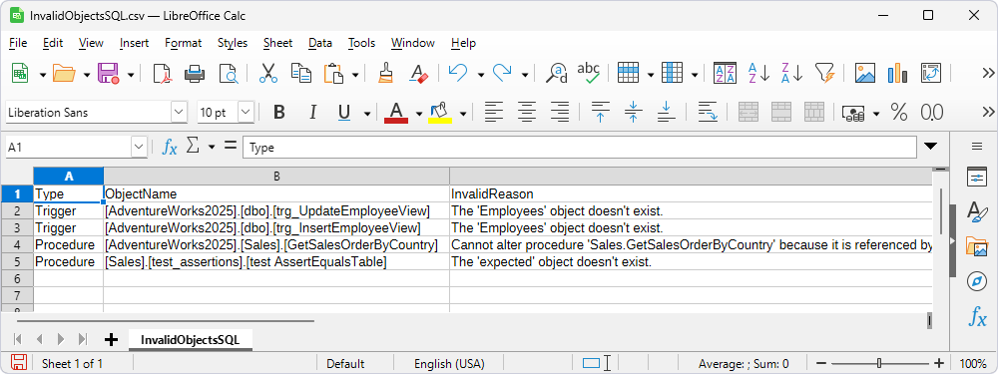
Task: Center cell text horizontally
Action: [x=526, y=113]
